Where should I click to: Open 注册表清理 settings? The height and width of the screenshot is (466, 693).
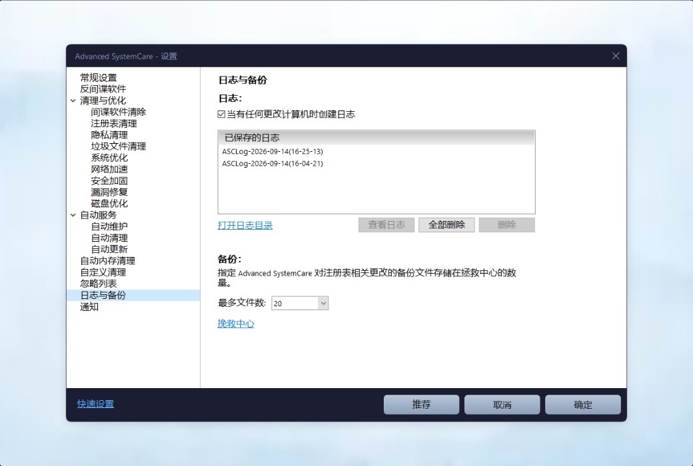click(x=114, y=124)
